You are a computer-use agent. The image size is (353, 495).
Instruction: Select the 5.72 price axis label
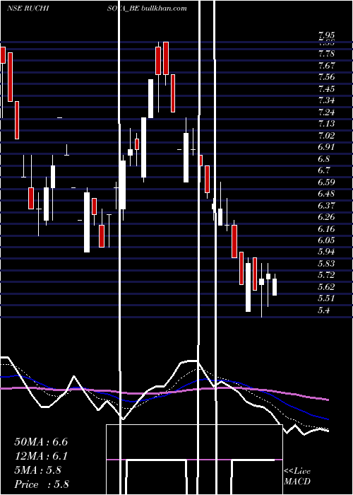click(x=326, y=275)
